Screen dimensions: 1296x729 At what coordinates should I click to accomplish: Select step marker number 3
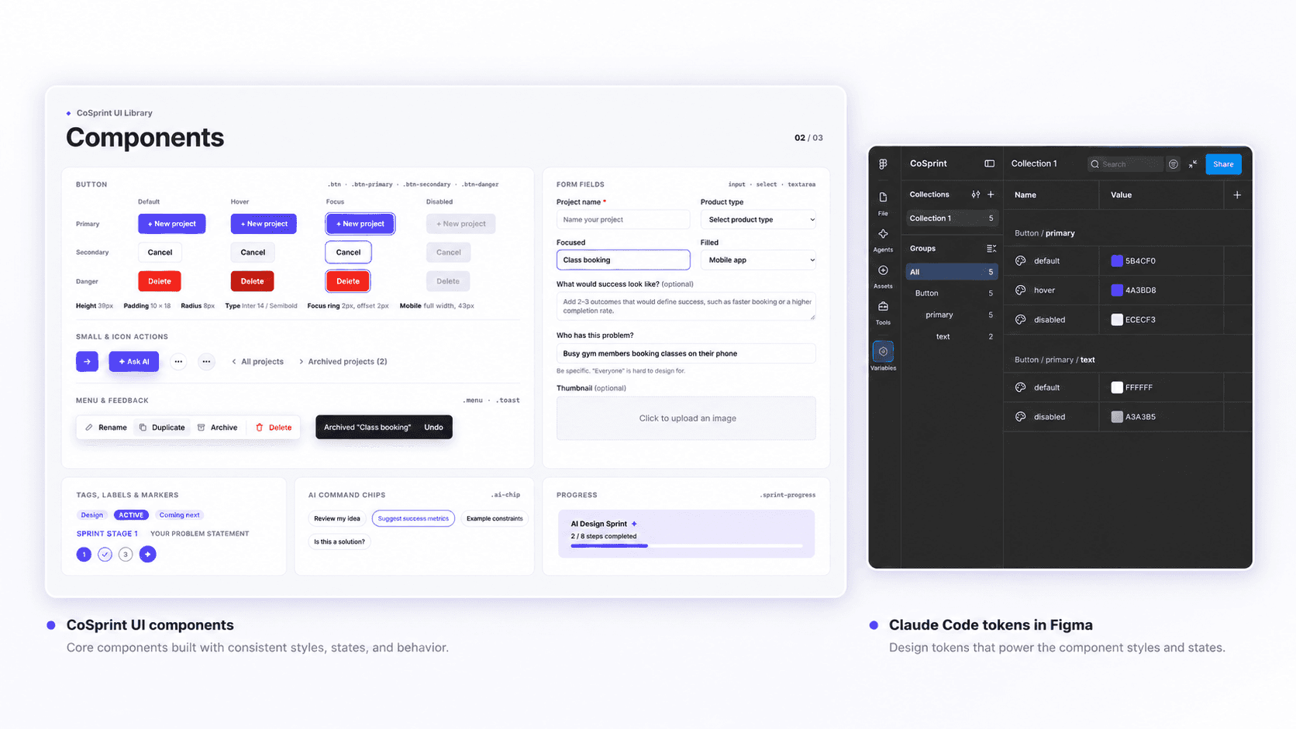pos(126,554)
